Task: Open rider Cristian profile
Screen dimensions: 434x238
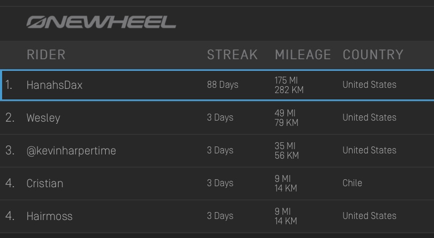Action: point(45,184)
